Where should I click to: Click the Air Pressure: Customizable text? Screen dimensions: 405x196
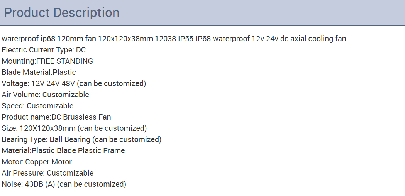coord(47,173)
